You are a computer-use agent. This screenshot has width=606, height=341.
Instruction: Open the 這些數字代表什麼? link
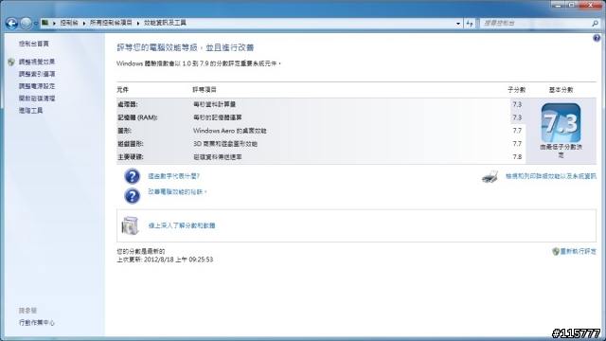(174, 176)
